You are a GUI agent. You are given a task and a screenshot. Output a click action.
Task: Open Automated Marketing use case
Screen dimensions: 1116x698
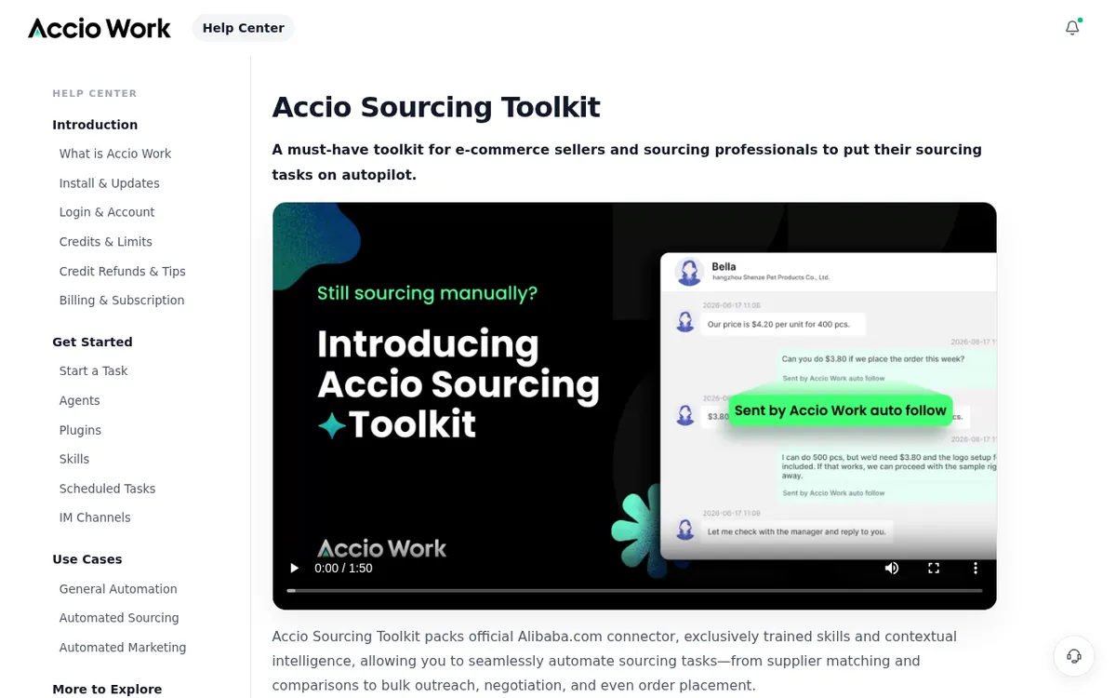pos(123,648)
